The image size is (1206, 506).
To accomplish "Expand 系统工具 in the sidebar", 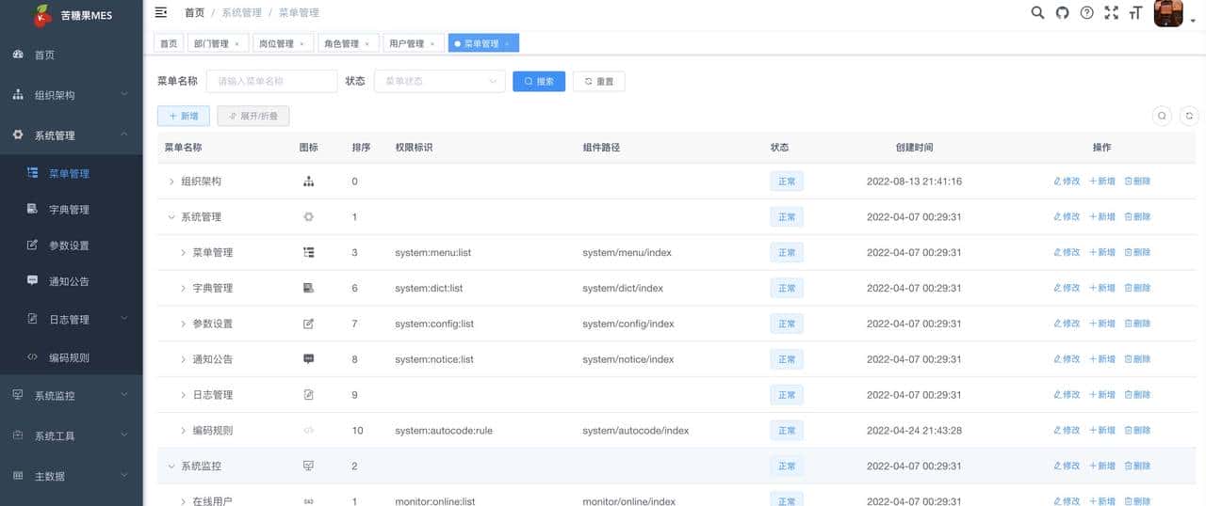I will (72, 436).
